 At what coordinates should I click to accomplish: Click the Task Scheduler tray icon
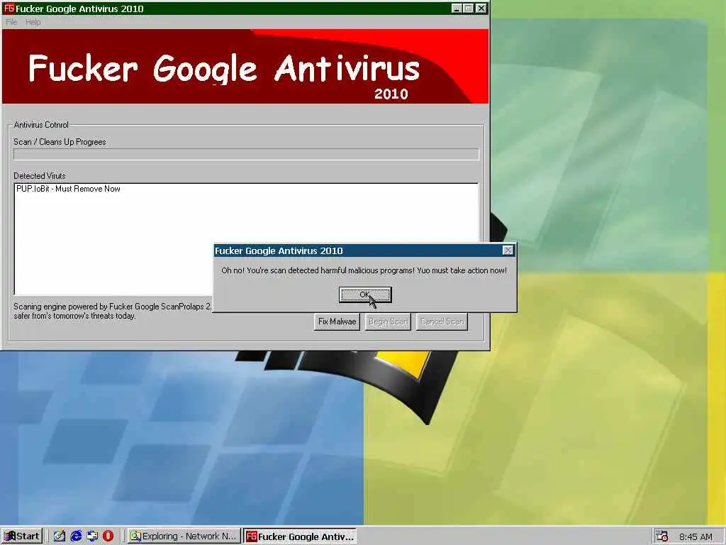(x=662, y=536)
